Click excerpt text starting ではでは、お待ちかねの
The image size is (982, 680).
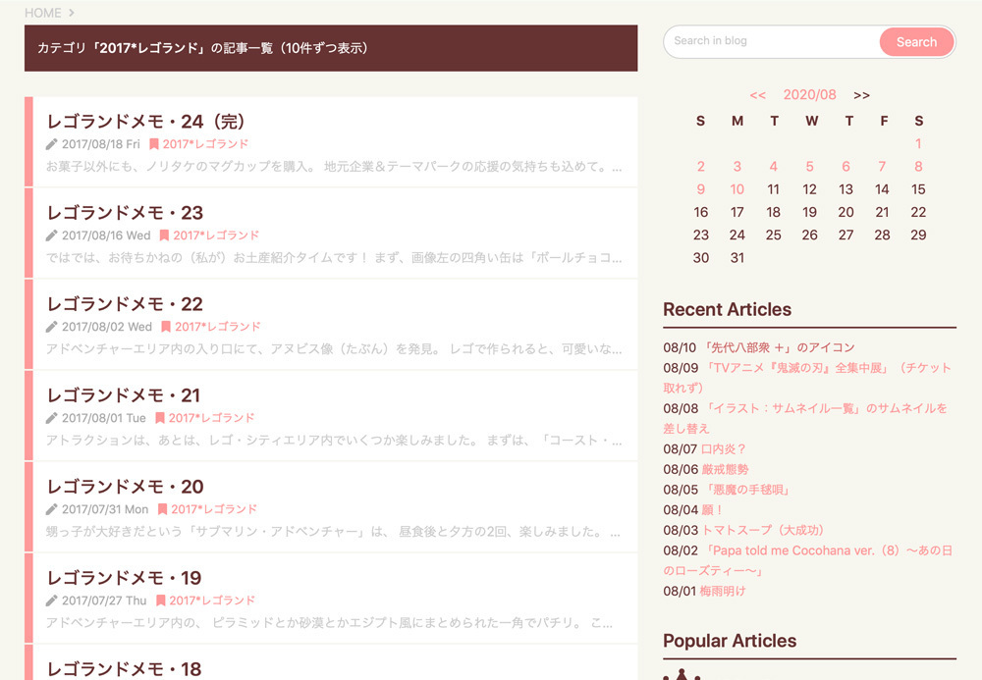[x=334, y=258]
